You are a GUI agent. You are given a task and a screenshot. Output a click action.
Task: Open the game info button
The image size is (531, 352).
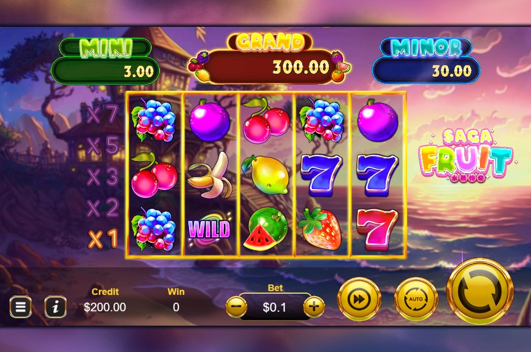coord(55,307)
